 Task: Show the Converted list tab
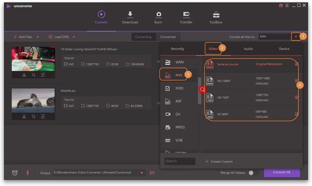[x=168, y=37]
